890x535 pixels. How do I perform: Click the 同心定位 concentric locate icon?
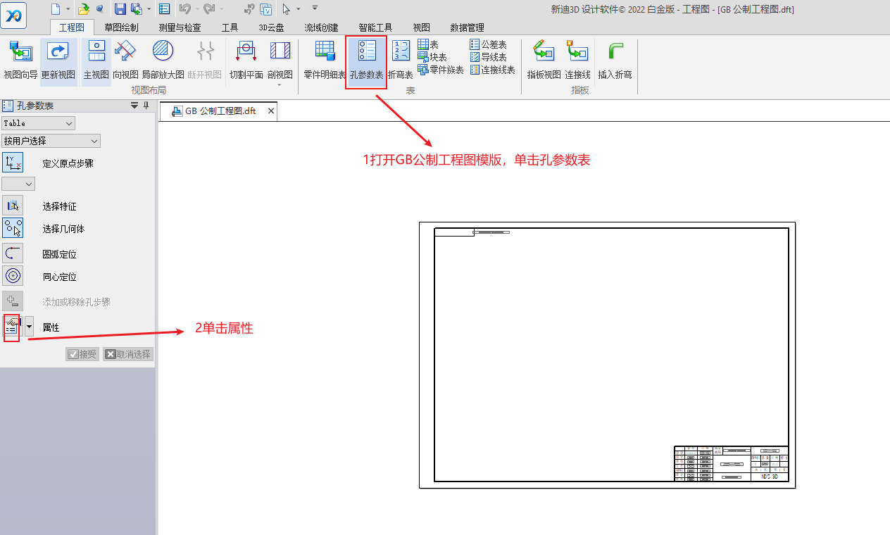[13, 276]
